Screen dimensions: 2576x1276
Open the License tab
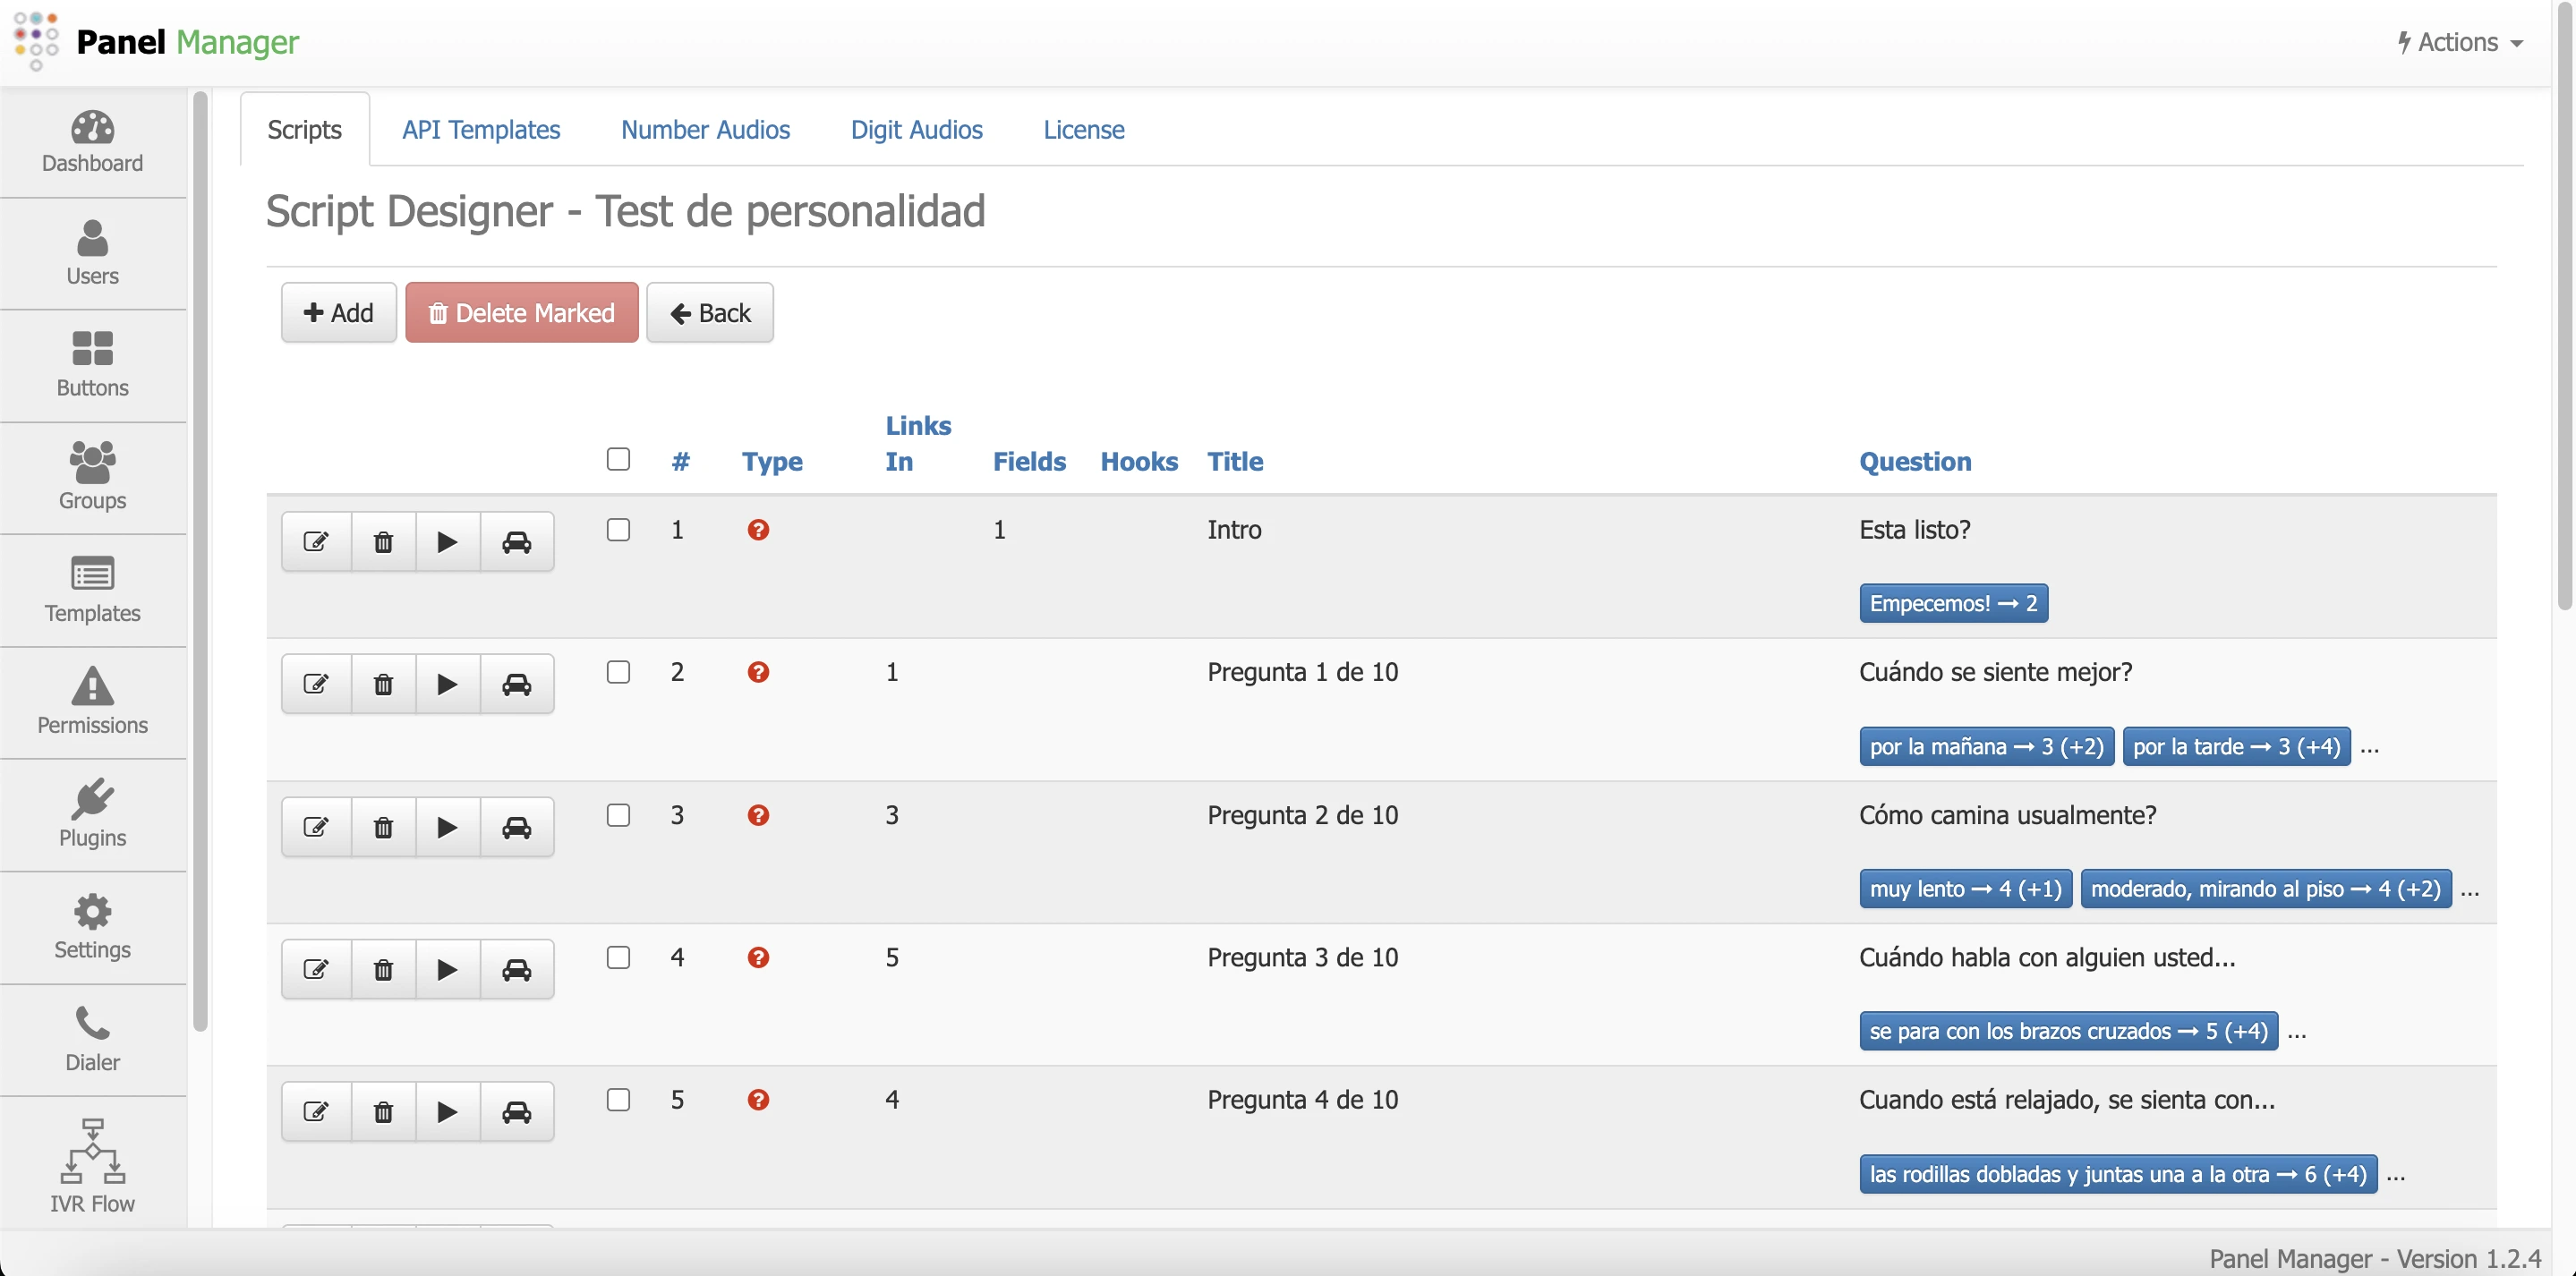click(x=1083, y=129)
